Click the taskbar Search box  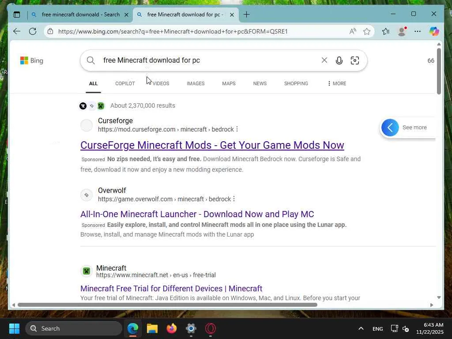click(x=74, y=328)
